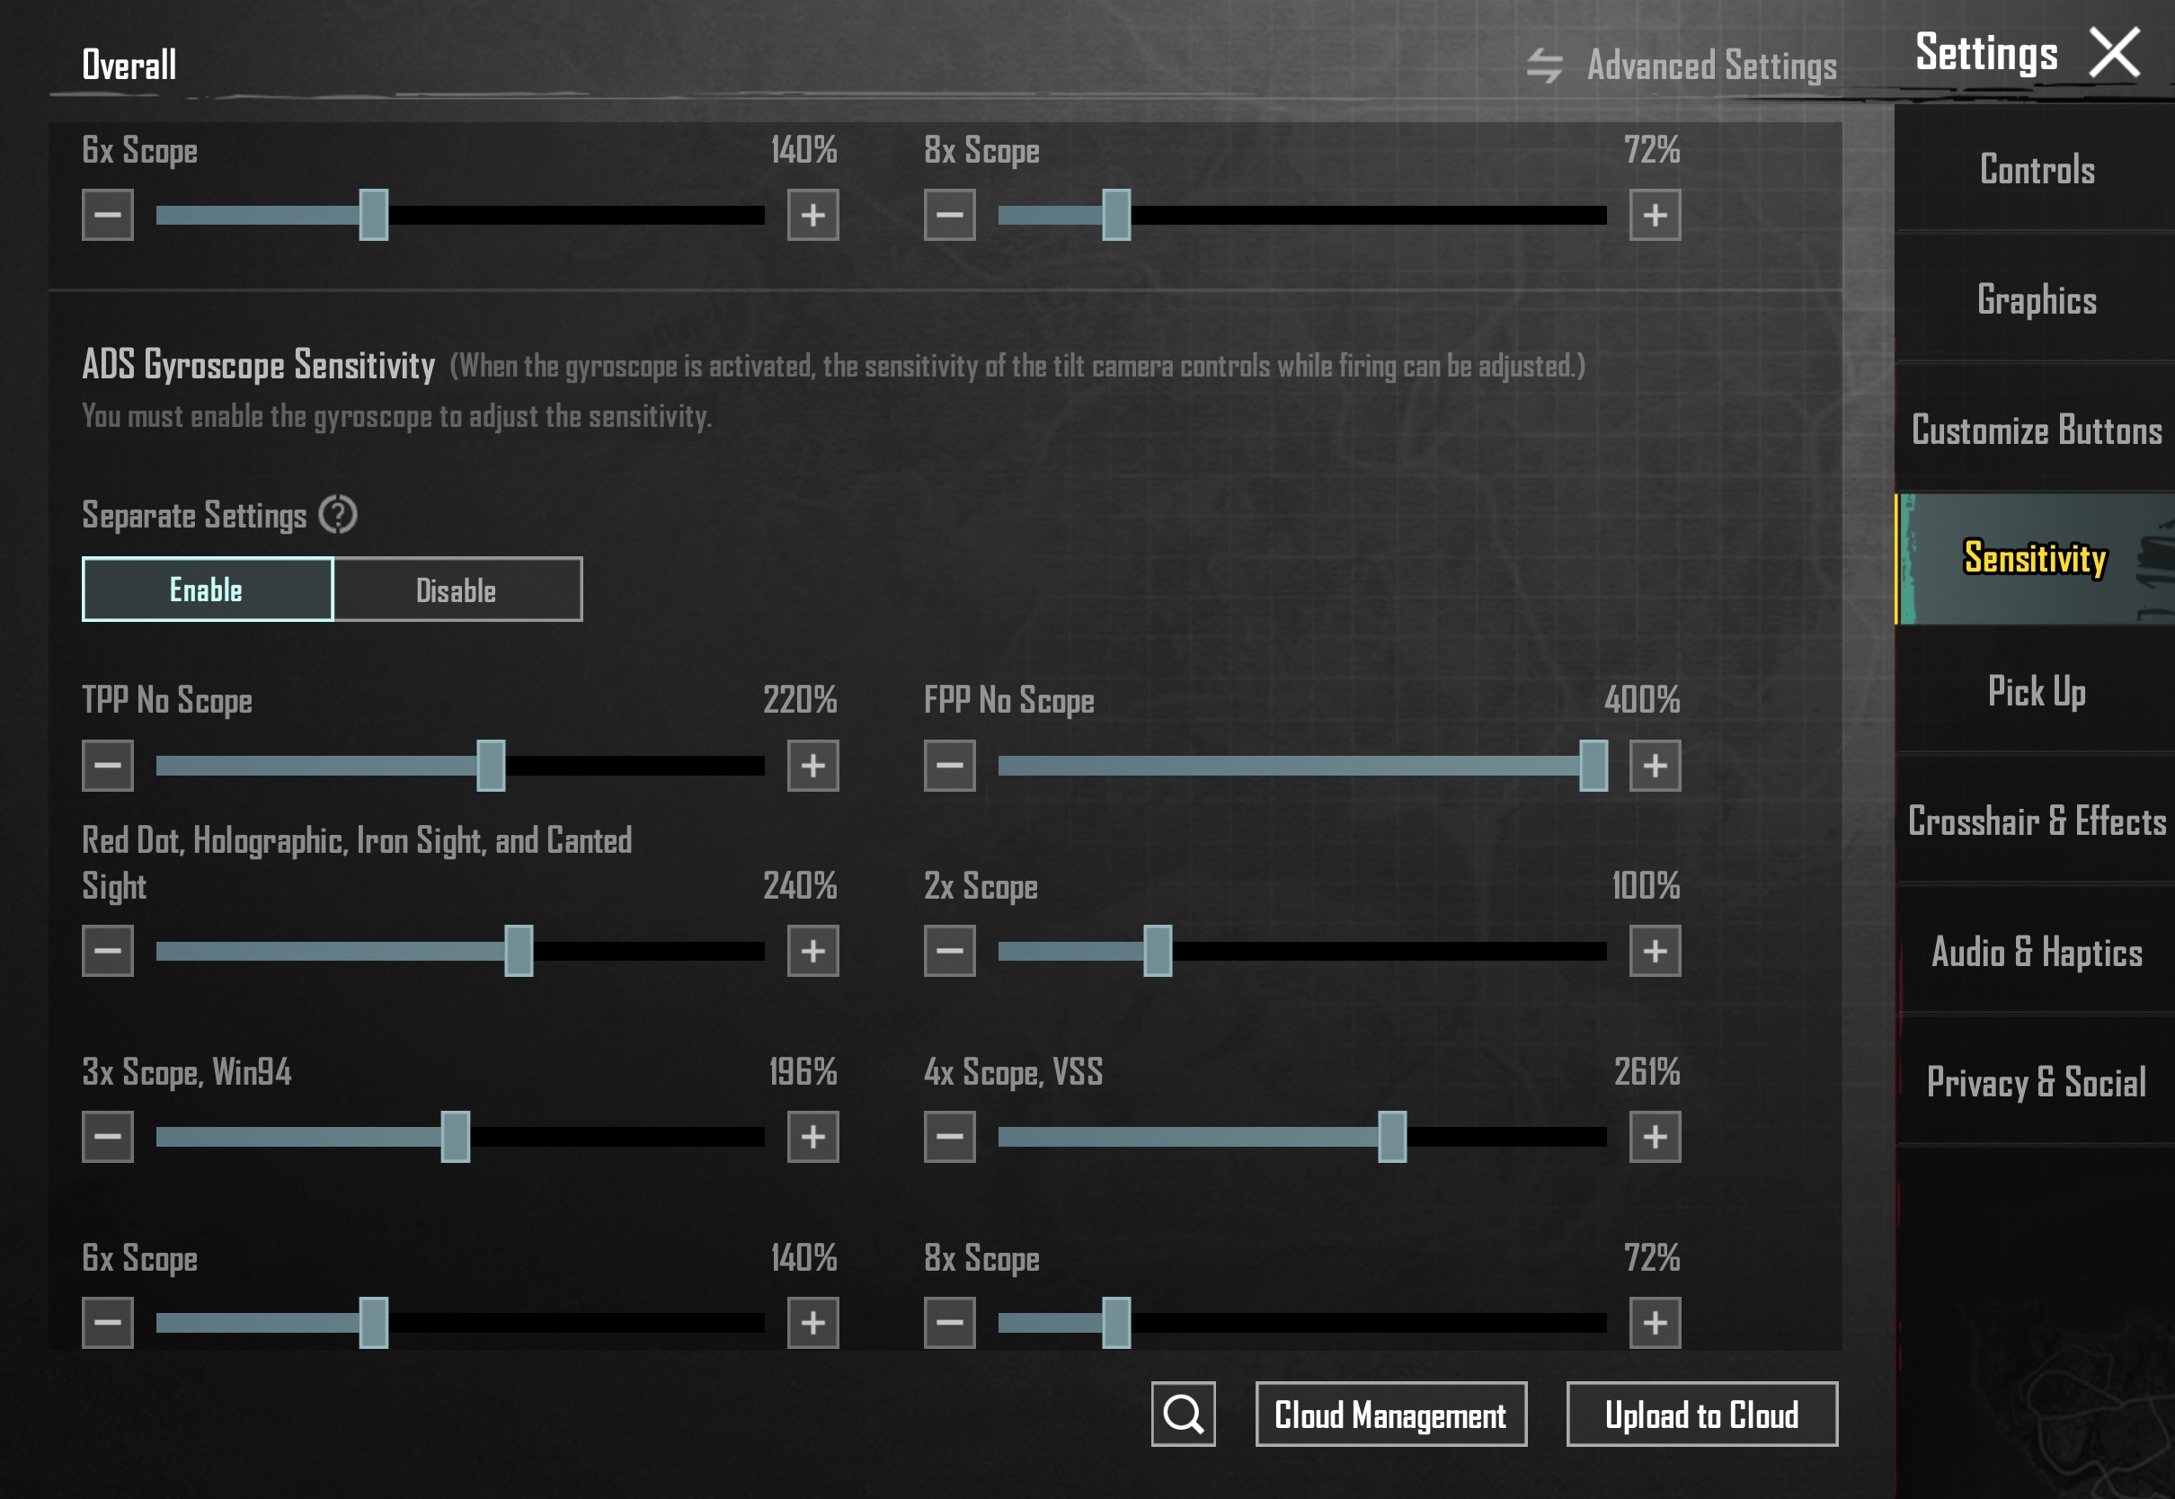2175x1499 pixels.
Task: Decrease Red Dot, Holographic sensitivity minus button
Action: click(x=107, y=951)
